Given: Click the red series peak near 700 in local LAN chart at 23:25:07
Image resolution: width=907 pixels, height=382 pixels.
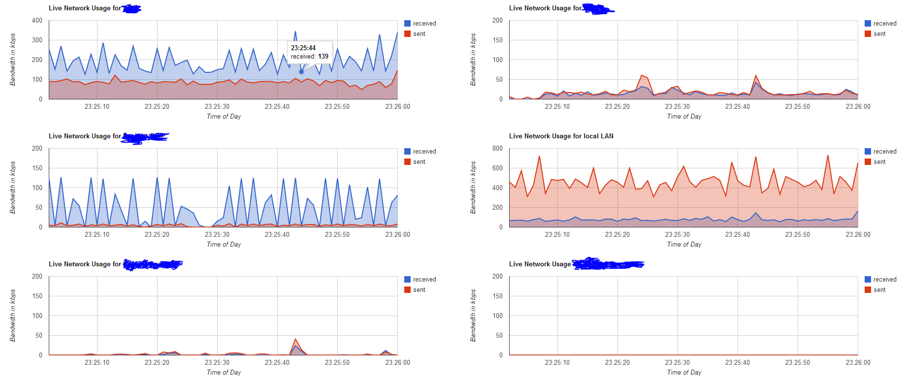Looking at the screenshot, I should pos(539,157).
